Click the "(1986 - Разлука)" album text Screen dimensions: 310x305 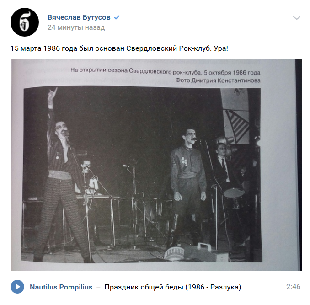pyautogui.click(x=213, y=287)
